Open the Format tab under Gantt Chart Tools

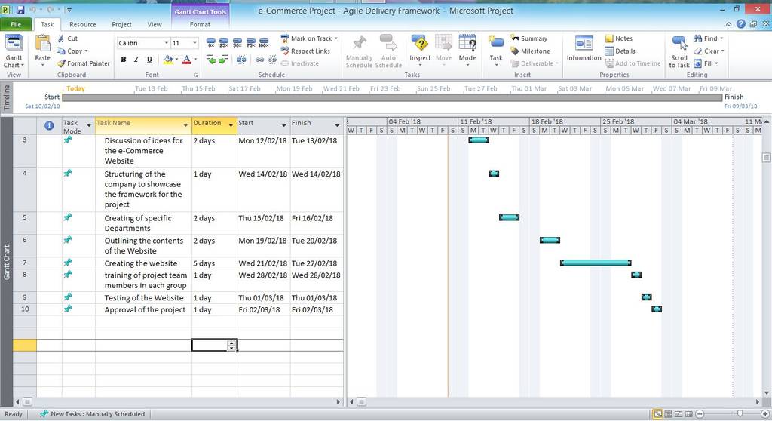(200, 24)
